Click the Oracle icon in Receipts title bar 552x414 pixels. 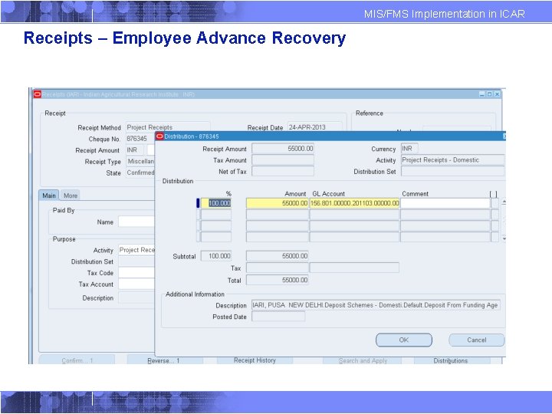(x=38, y=94)
